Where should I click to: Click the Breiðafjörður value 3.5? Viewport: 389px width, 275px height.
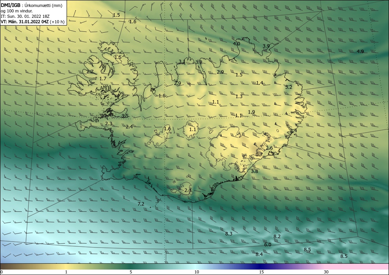(125, 116)
